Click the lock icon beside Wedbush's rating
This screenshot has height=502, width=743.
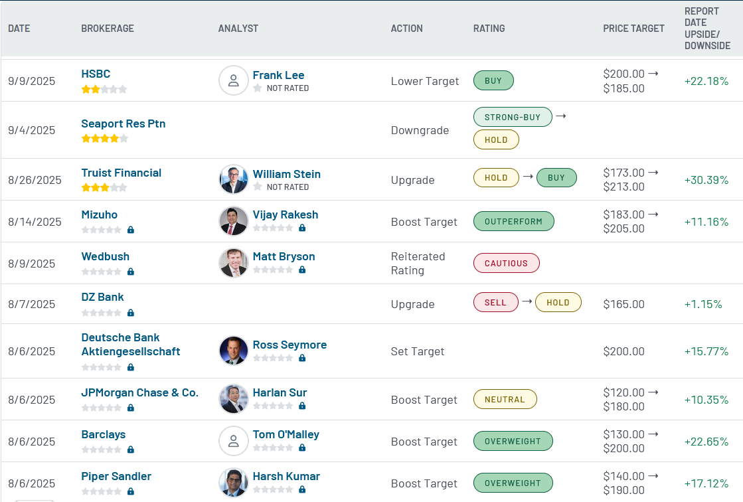tap(131, 272)
